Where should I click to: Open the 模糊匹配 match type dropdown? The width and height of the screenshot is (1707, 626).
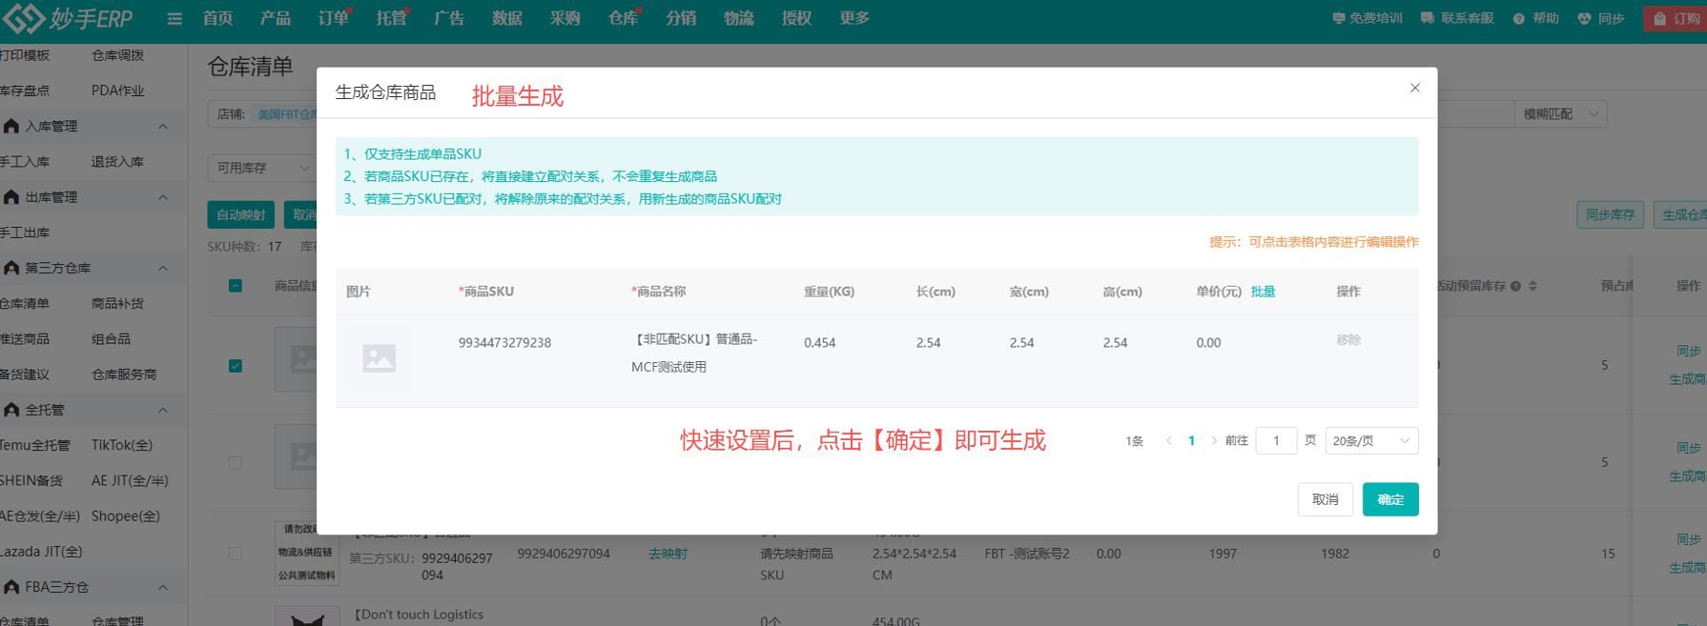click(x=1559, y=114)
